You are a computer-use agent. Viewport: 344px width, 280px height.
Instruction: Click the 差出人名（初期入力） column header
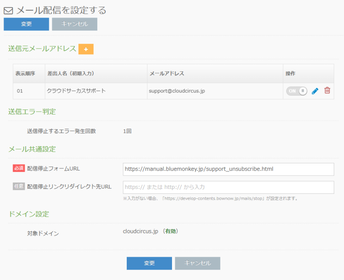(70, 74)
